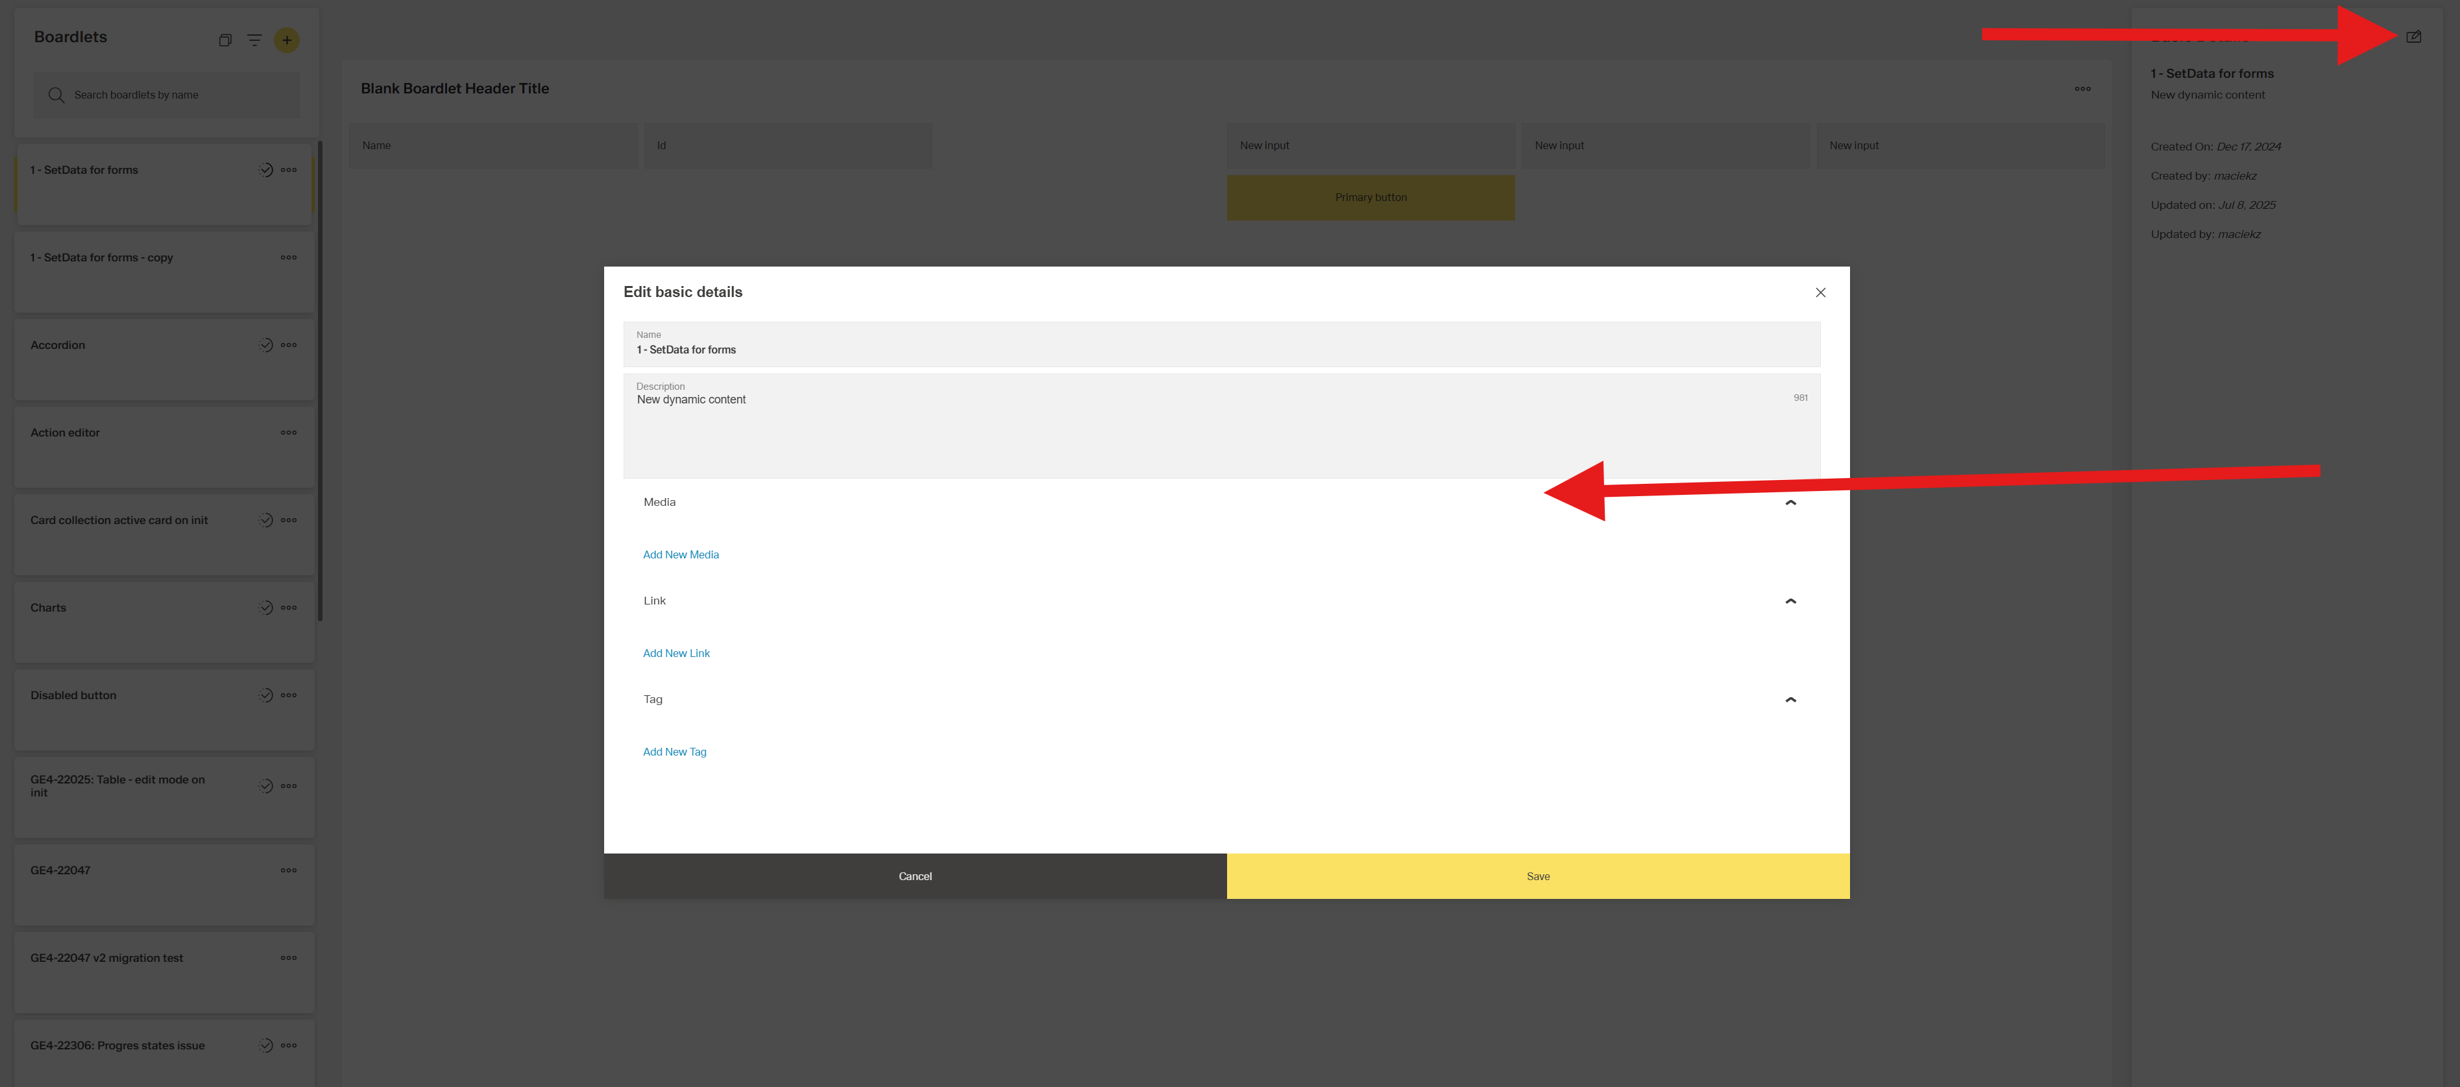This screenshot has width=2460, height=1087.
Task: Click the status check icon on Disabled button boardlet
Action: [x=265, y=696]
